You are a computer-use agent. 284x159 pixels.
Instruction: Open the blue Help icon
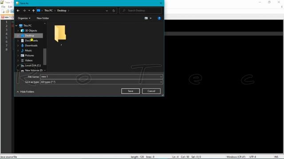pos(159,18)
